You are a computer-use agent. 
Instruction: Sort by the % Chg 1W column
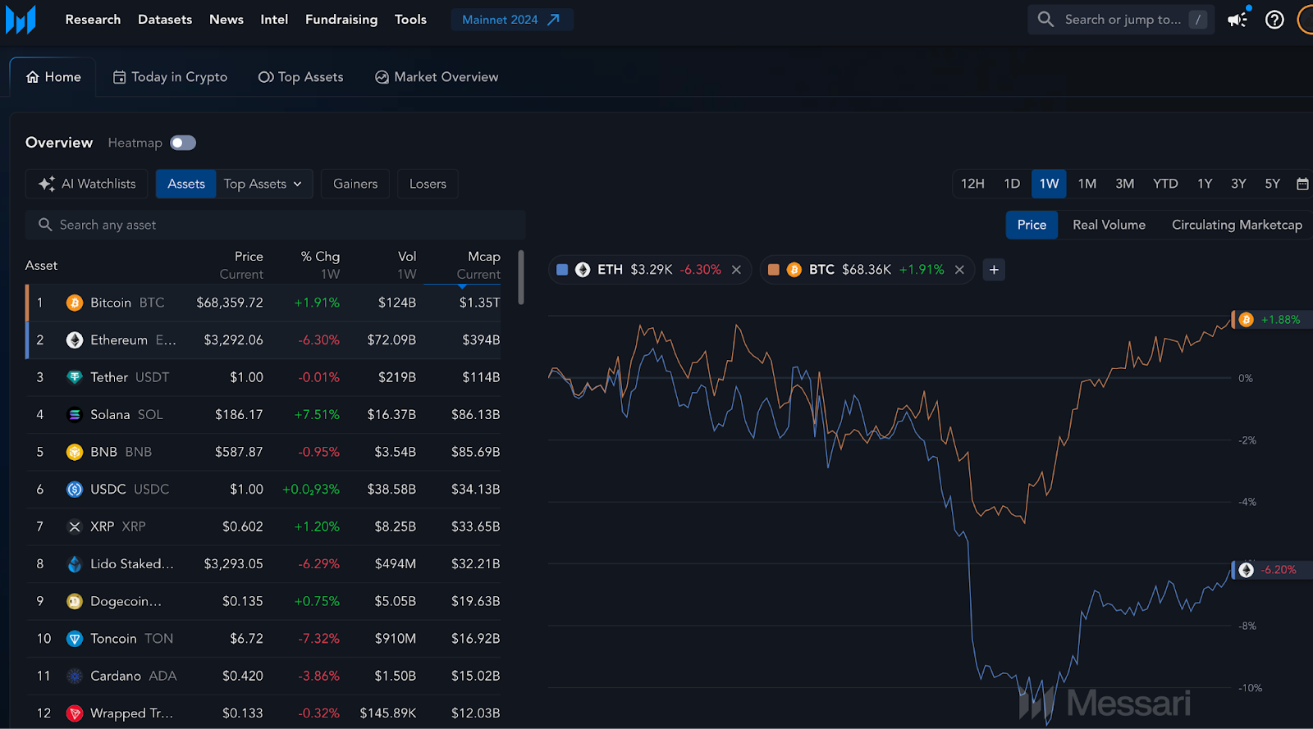(320, 265)
